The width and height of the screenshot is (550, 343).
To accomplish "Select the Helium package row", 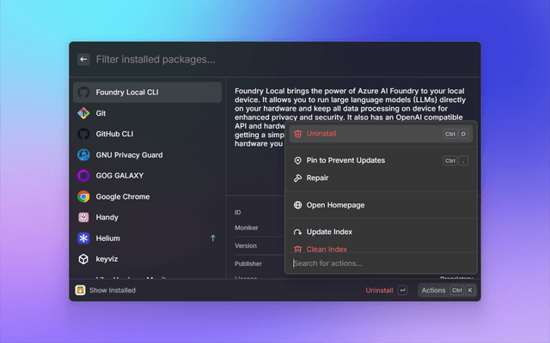I will (147, 238).
